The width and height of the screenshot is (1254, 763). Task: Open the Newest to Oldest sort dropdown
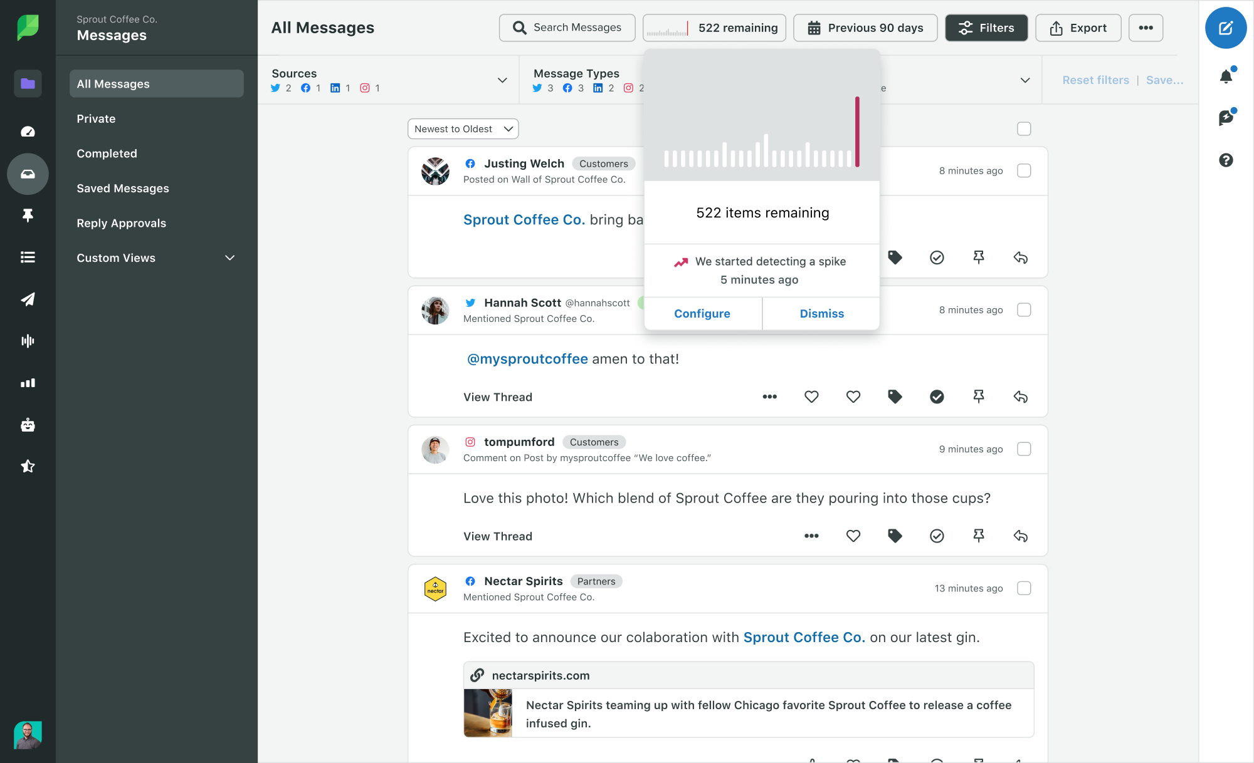[462, 129]
